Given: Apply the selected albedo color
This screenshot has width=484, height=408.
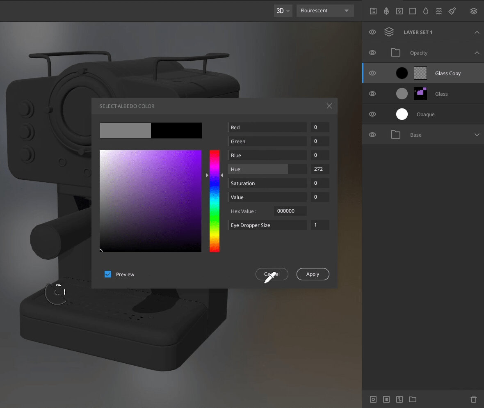Looking at the screenshot, I should pyautogui.click(x=313, y=274).
